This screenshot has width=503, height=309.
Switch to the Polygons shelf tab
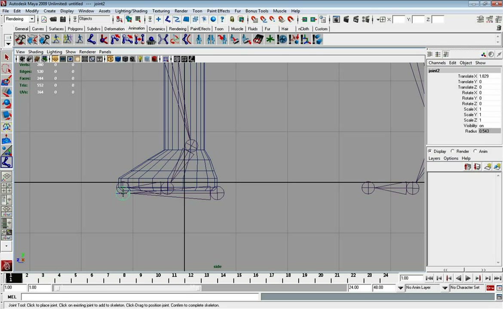pos(75,29)
